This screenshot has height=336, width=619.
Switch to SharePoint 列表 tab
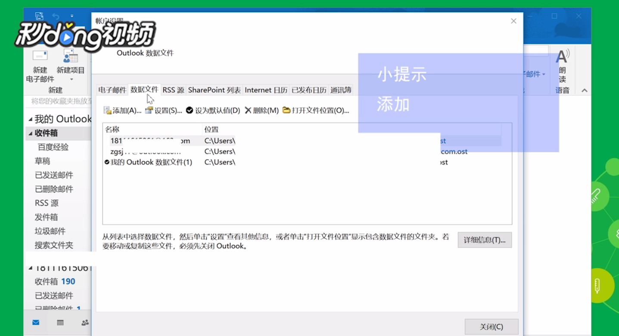pos(214,90)
